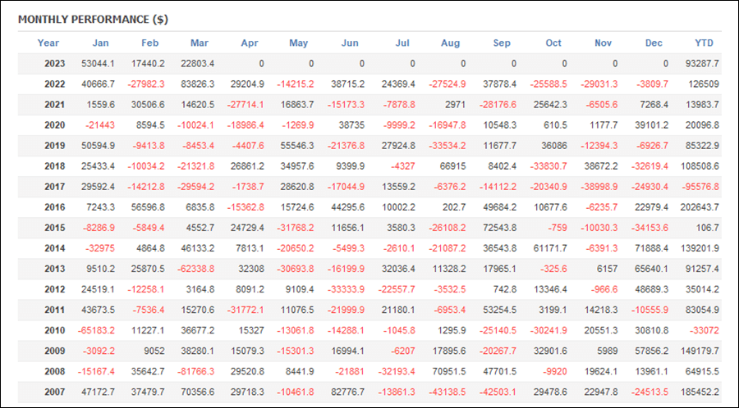
Task: Select the Sep column header
Action: pyautogui.click(x=502, y=43)
